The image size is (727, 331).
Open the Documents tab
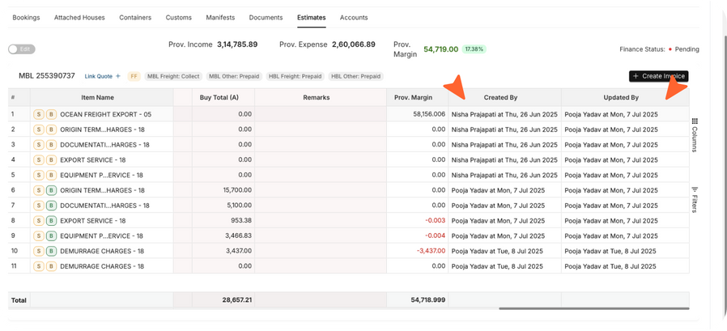(x=266, y=18)
